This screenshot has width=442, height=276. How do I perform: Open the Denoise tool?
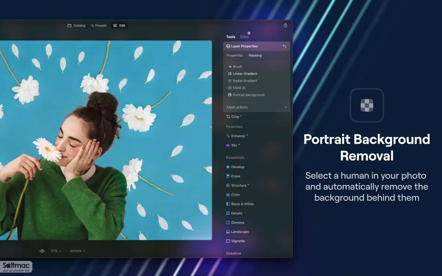tap(235, 222)
